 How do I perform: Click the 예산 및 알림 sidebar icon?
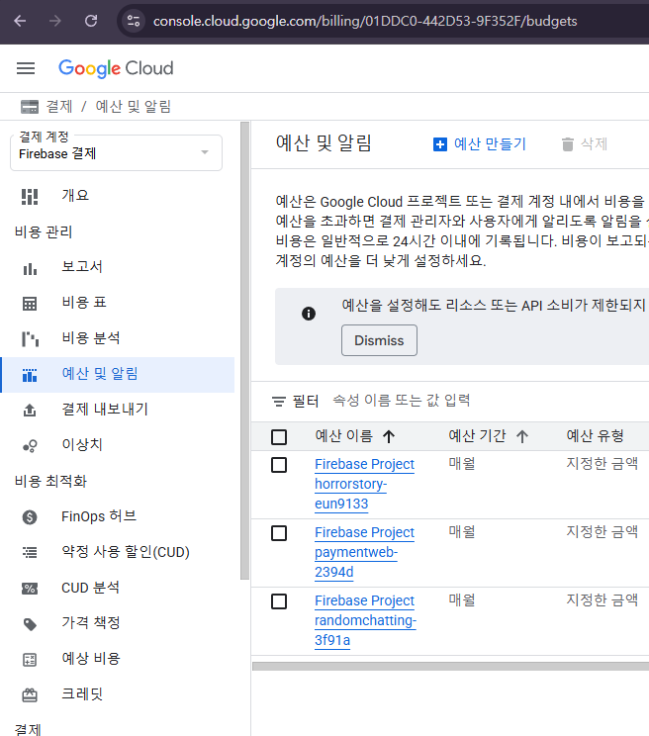point(30,375)
